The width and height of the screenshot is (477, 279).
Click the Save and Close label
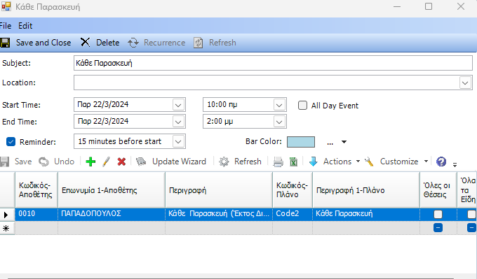coord(43,43)
